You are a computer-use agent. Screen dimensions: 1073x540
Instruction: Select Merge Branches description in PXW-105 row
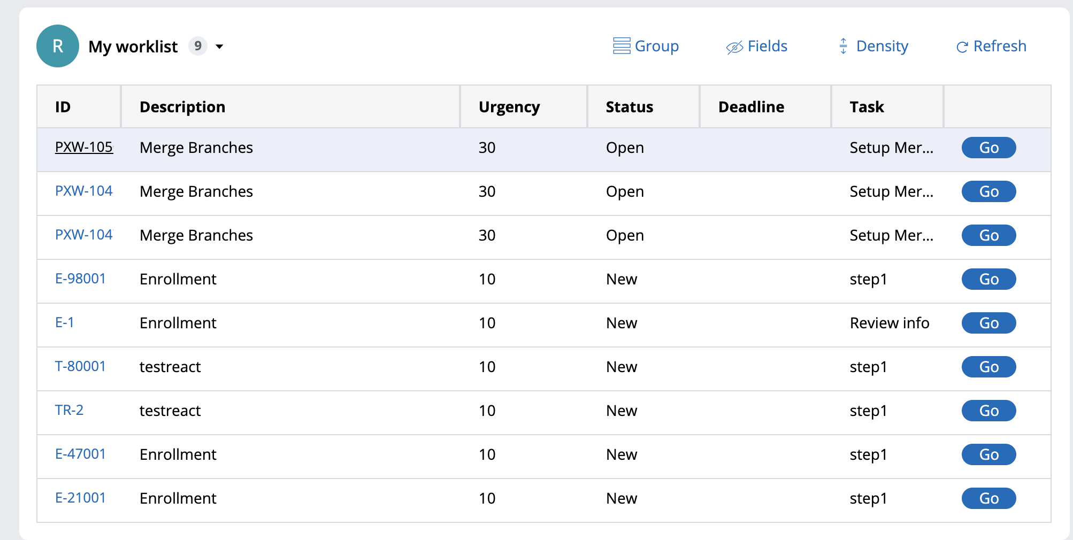[x=196, y=148]
